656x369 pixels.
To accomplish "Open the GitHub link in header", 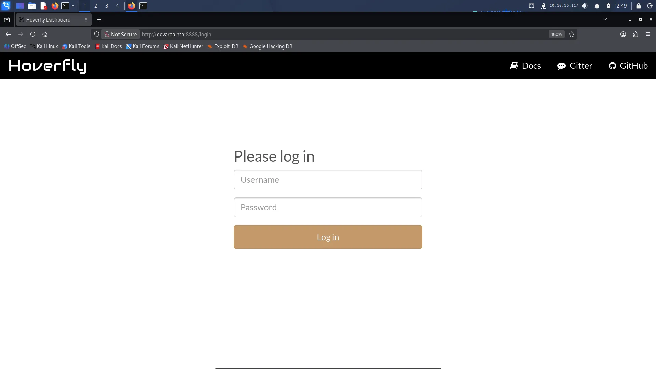I will point(628,66).
